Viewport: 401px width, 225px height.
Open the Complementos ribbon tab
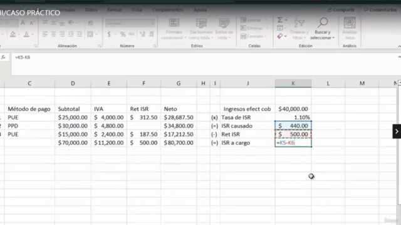(168, 10)
